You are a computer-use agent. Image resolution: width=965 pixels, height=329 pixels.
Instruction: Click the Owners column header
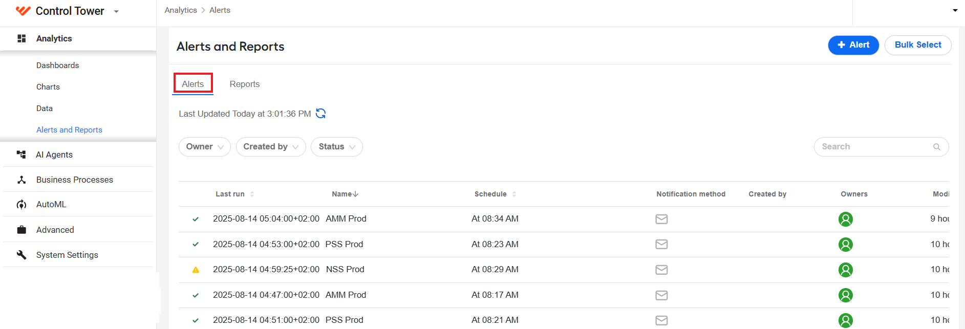tap(854, 194)
